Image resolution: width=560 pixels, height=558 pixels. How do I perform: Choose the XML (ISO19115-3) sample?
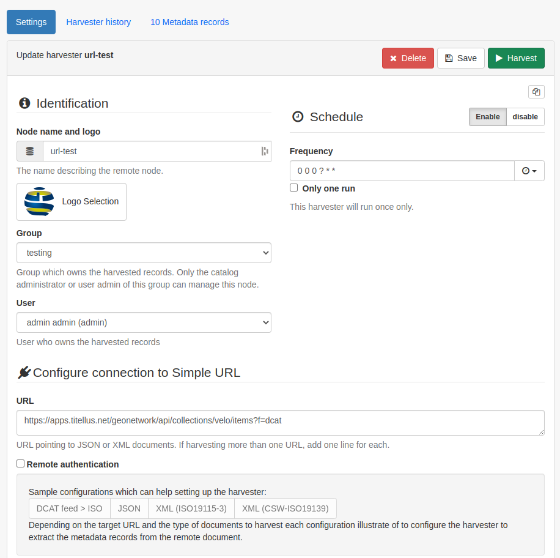tap(191, 508)
